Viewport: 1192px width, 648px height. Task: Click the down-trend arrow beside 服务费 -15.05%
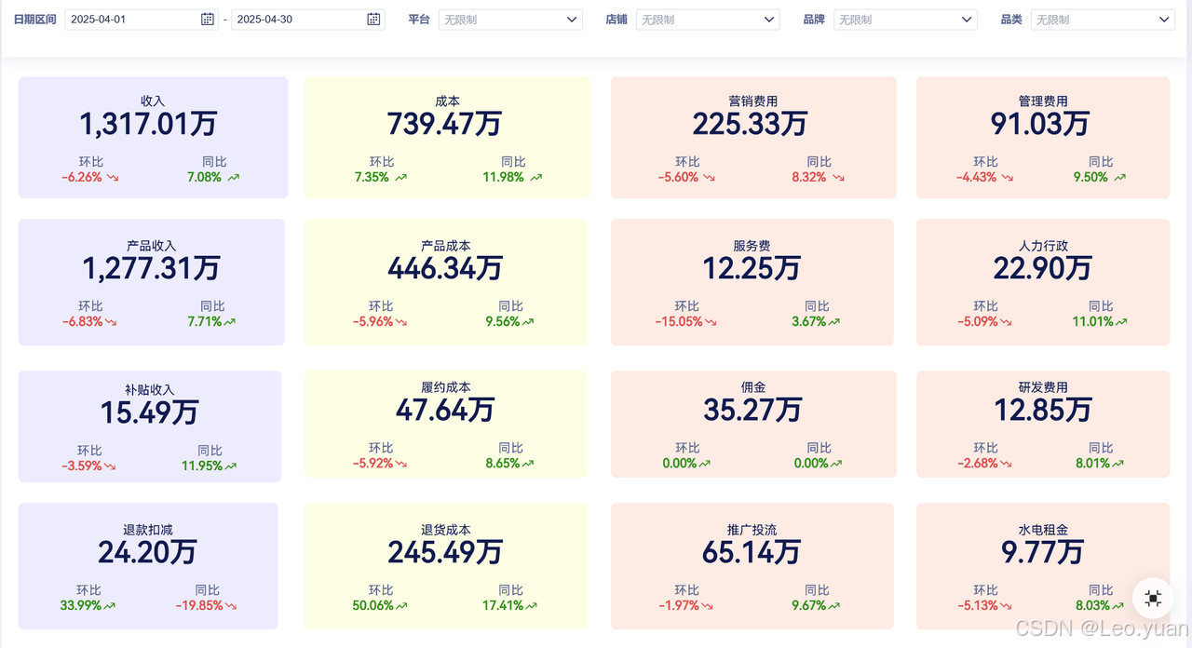[709, 321]
